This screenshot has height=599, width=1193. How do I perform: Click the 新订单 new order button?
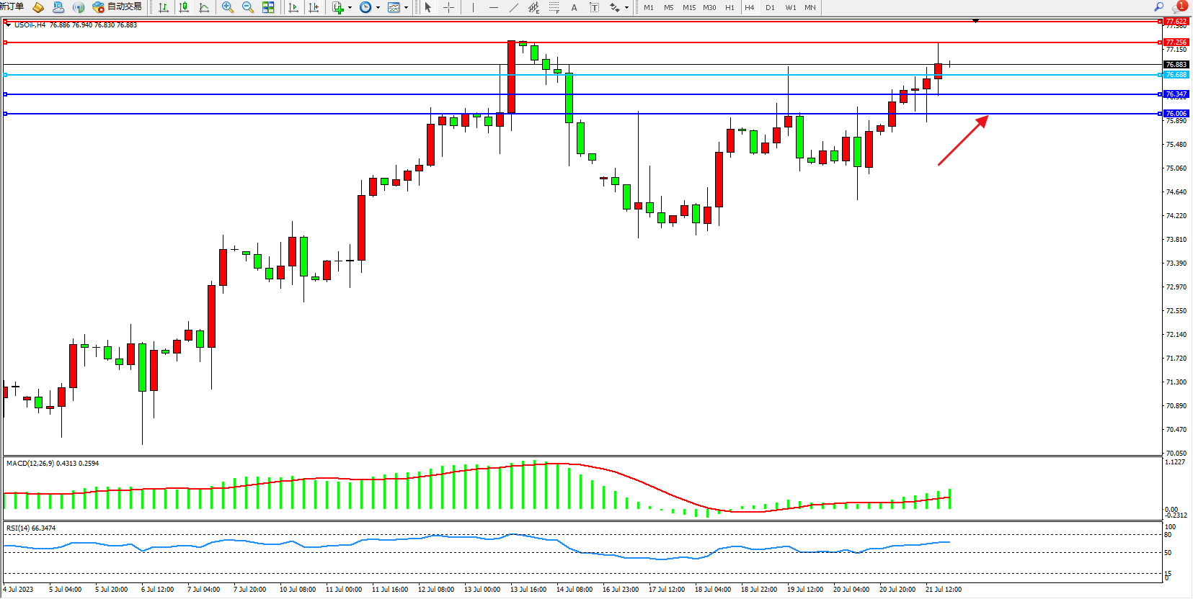(12, 6)
